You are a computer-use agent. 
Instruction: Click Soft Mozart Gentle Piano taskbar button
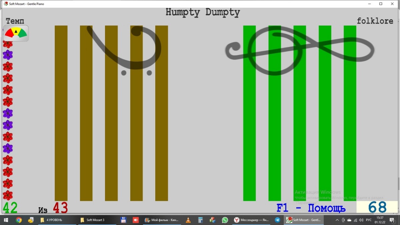(x=304, y=220)
